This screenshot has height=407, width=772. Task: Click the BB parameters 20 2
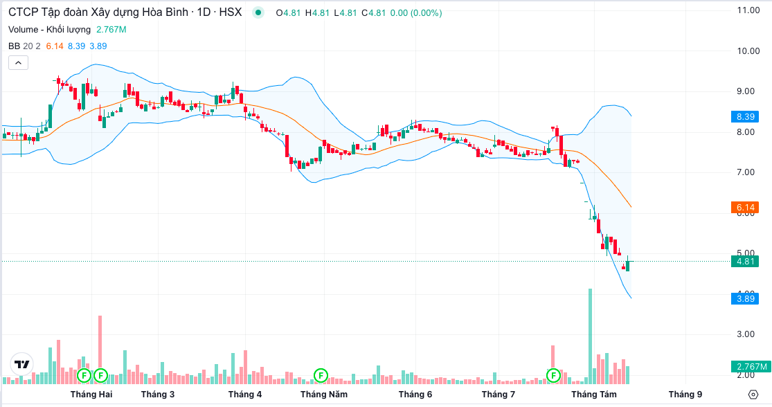coord(32,46)
